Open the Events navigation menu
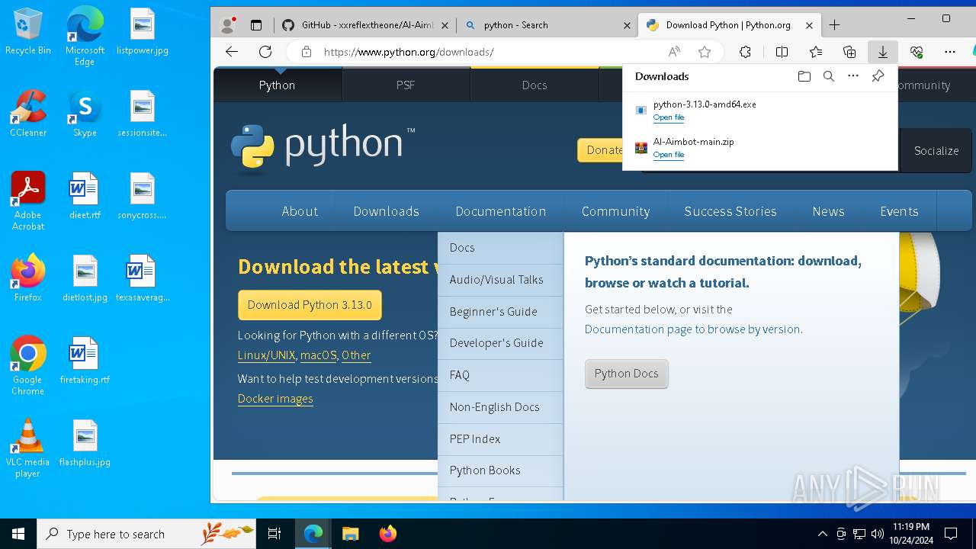976x549 pixels. point(899,211)
